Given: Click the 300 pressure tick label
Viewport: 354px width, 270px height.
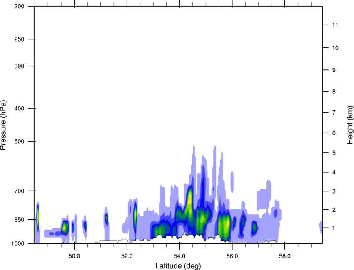Looking at the screenshot, I should click(x=20, y=66).
